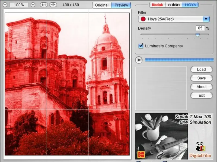Image resolution: width=217 pixels, height=162 pixels.
Task: Click the Load button
Action: pos(201,69)
